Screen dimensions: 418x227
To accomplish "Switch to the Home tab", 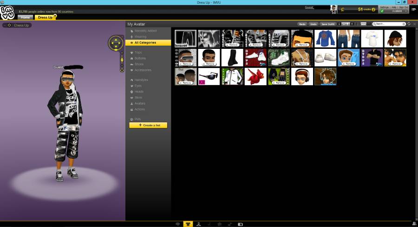I will [x=26, y=17].
